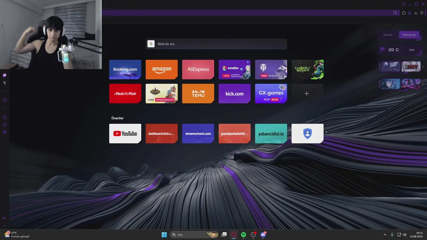Click the taskbar Ara search box
The height and width of the screenshot is (240, 427).
point(194,235)
